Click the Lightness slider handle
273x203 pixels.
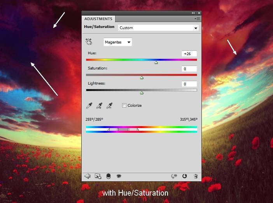coord(142,93)
